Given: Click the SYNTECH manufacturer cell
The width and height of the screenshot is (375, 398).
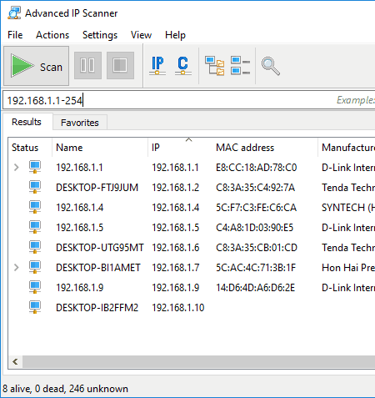Looking at the screenshot, I should tap(348, 208).
